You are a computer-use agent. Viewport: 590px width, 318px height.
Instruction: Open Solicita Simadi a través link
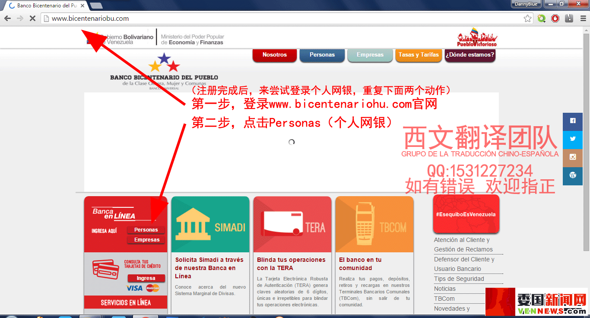pyautogui.click(x=209, y=268)
